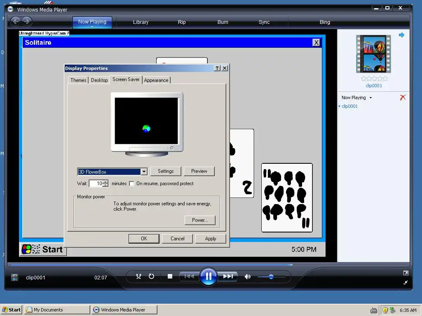Open the Now Playing list dropdown
The image size is (422, 316).
(x=370, y=98)
